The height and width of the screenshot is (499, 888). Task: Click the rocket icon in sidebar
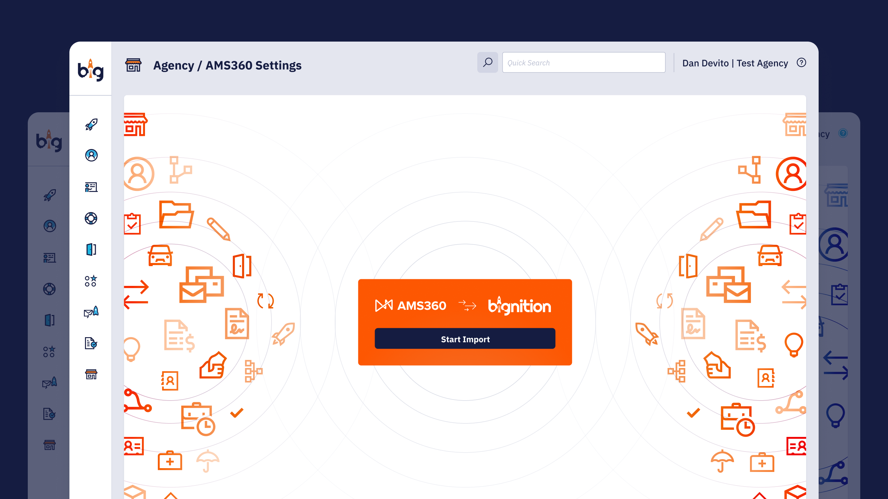[91, 124]
